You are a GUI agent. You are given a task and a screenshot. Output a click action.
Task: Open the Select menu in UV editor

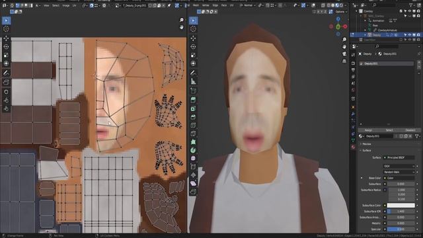[x=56, y=5]
